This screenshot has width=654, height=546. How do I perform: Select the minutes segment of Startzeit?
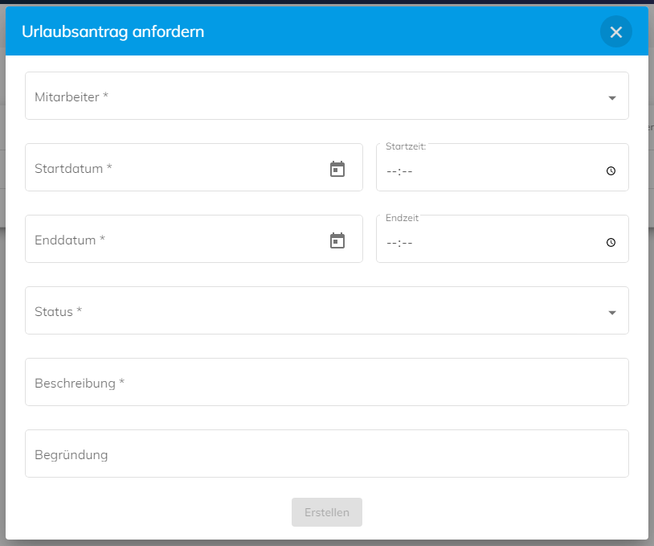[x=407, y=171]
